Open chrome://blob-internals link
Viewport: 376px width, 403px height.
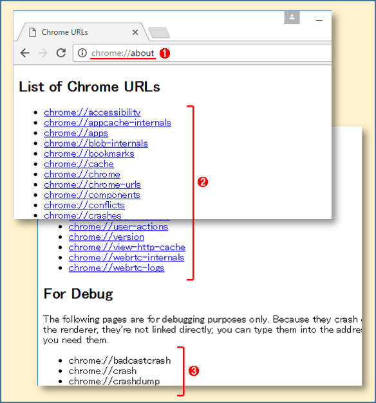pos(96,143)
